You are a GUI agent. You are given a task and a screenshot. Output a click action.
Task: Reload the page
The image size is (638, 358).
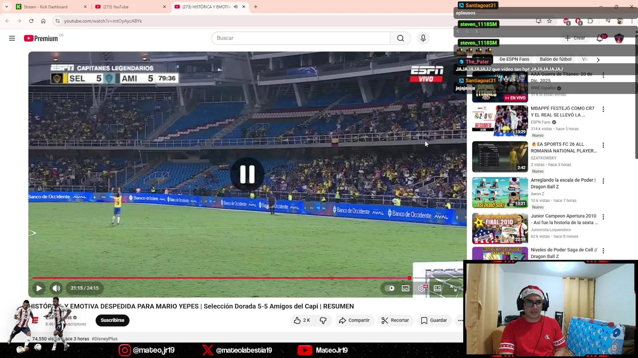click(x=31, y=21)
